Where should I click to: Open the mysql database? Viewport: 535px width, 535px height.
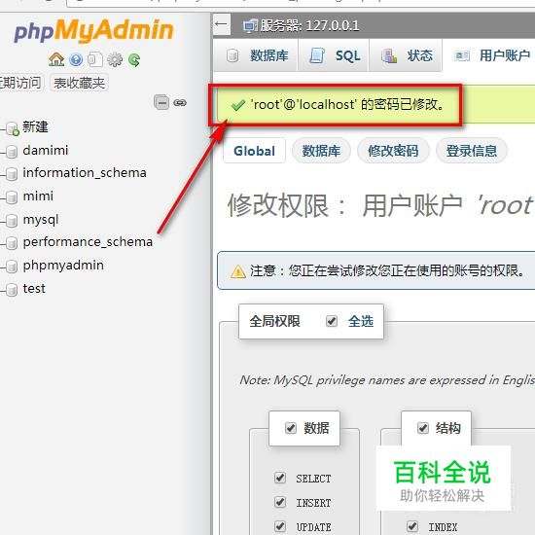pyautogui.click(x=41, y=220)
